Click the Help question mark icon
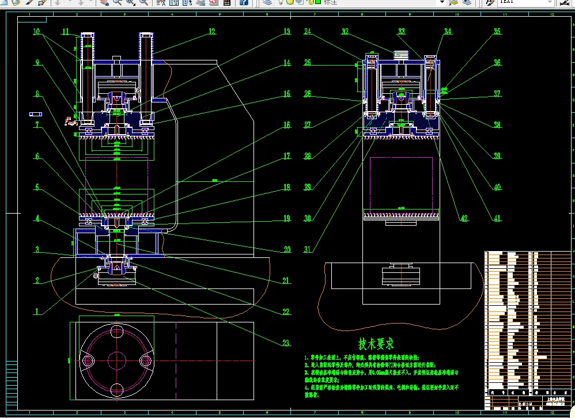The height and width of the screenshot is (418, 575). pyautogui.click(x=244, y=2)
